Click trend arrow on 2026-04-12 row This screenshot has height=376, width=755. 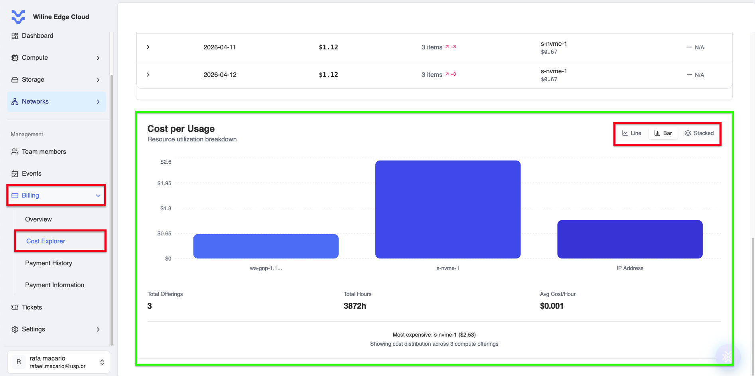447,74
